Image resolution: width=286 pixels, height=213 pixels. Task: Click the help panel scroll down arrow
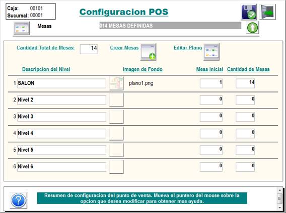(x=280, y=207)
